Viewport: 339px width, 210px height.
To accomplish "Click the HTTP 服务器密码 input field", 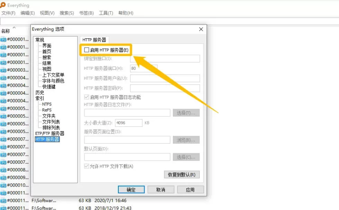I will (x=165, y=88).
